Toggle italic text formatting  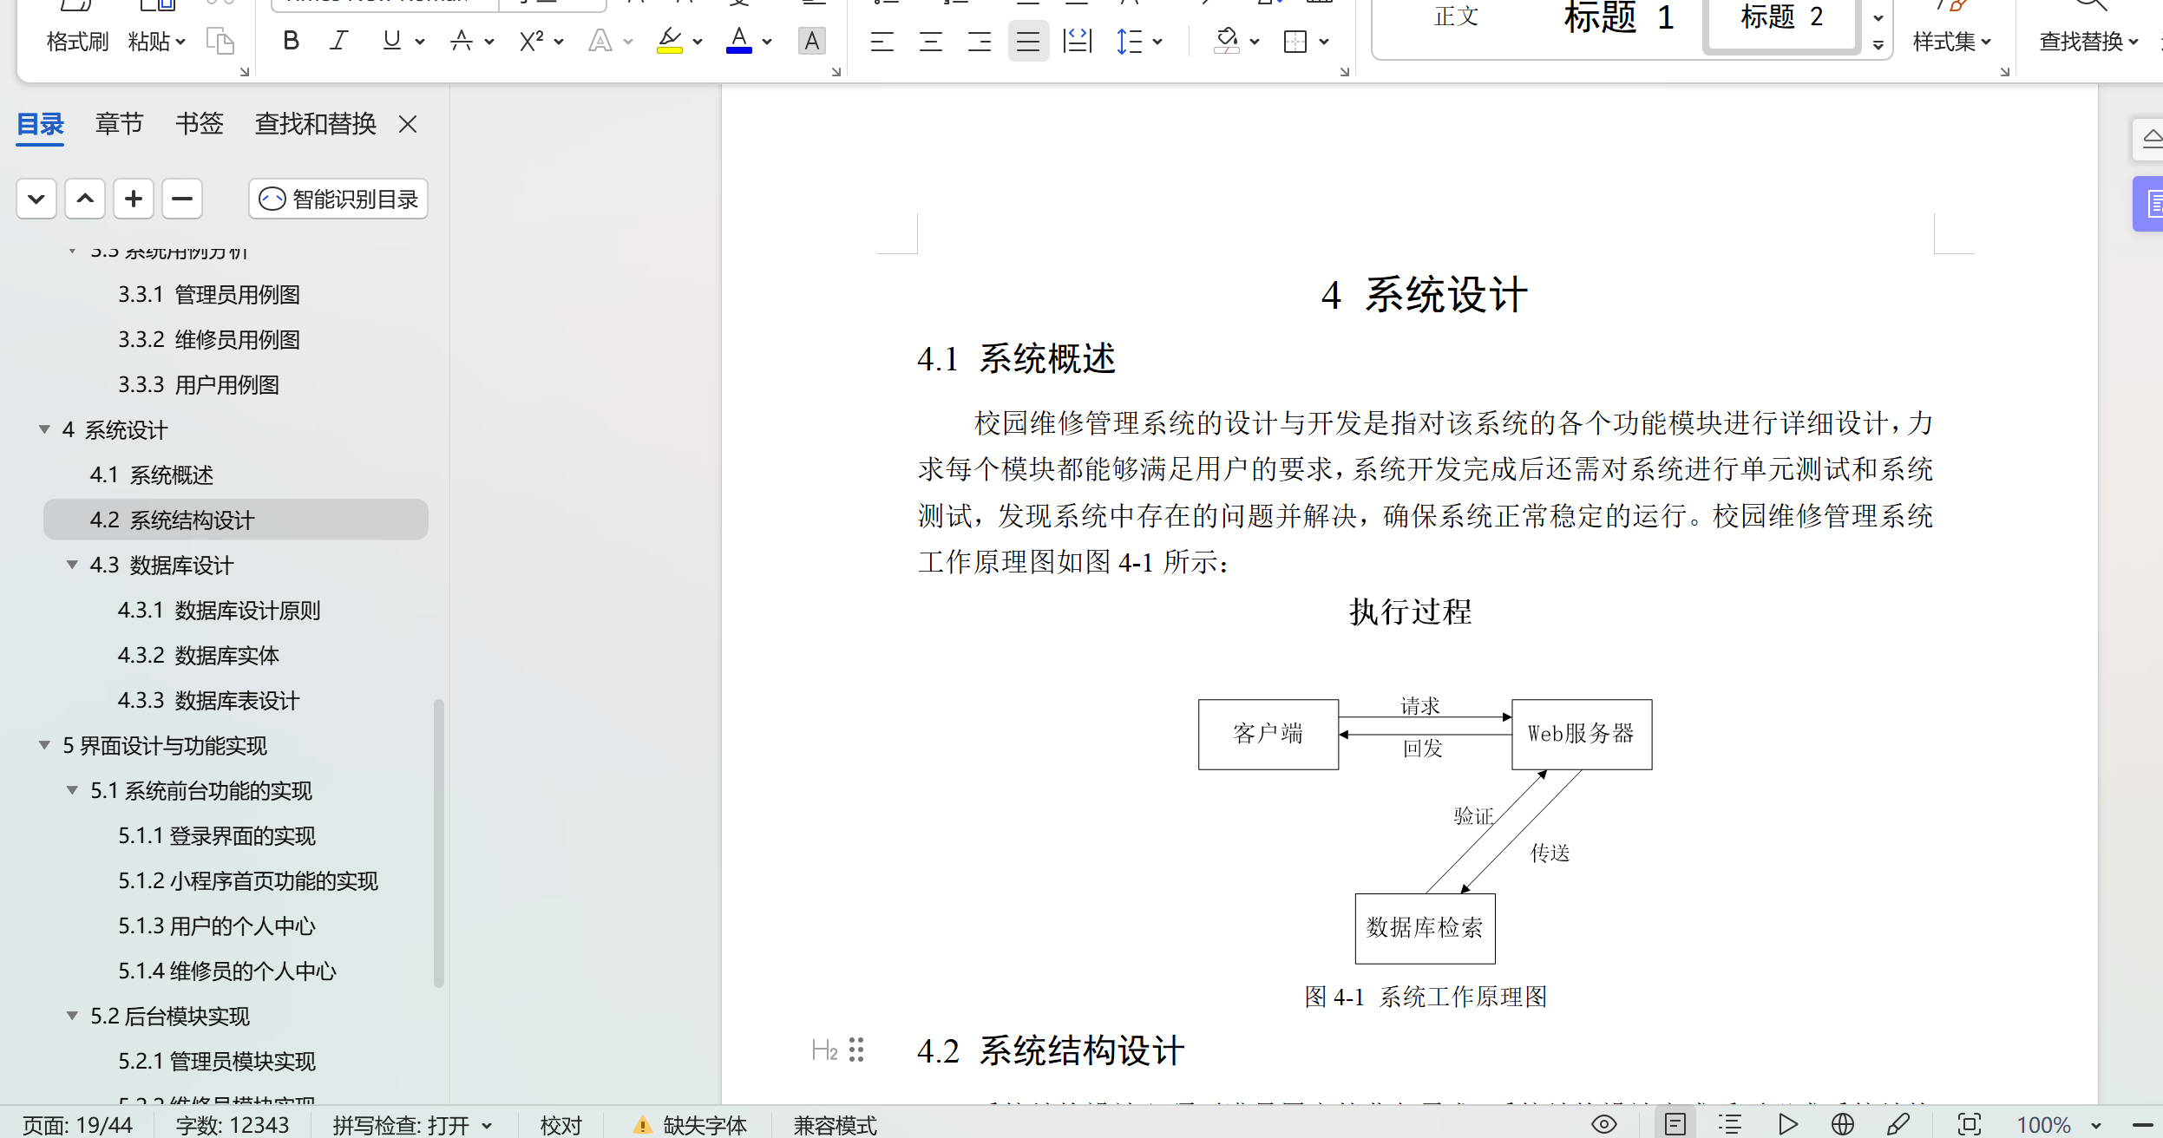(x=339, y=41)
